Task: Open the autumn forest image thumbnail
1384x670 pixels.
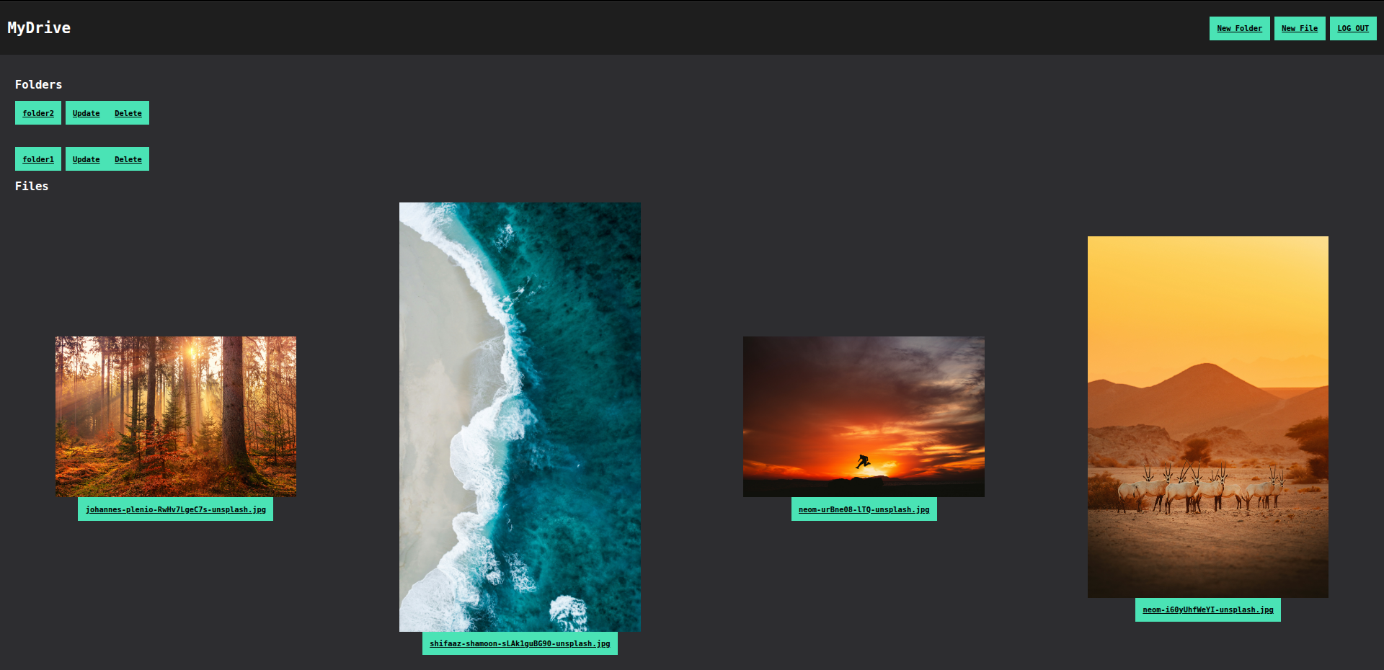Action: coord(176,416)
